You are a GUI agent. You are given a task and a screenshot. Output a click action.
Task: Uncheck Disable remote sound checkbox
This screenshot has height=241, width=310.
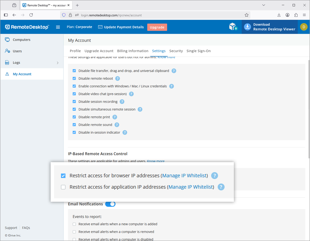(74, 125)
